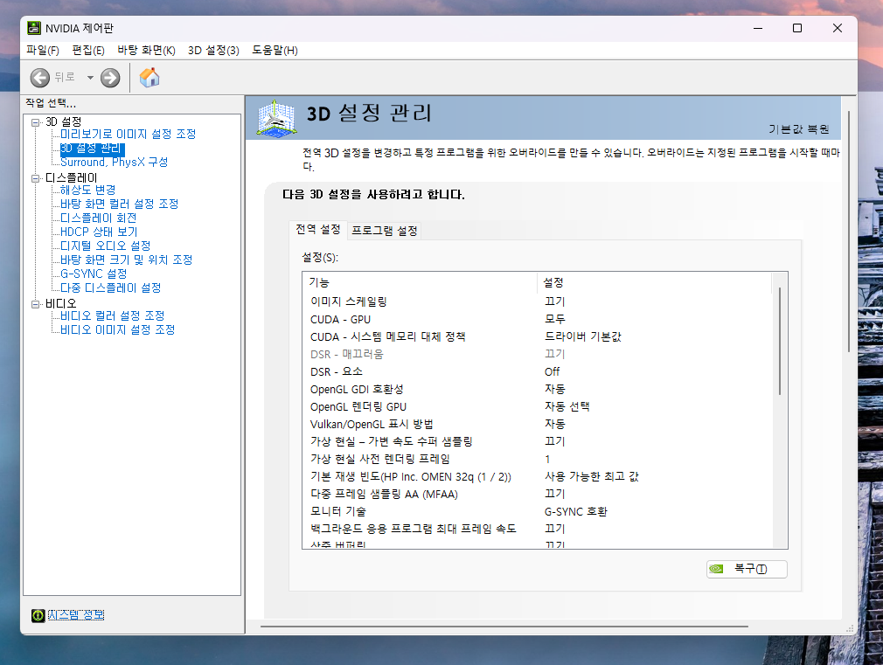Select 기본 재생 빈도 OMEN 32q row
The width and height of the screenshot is (883, 665).
click(x=538, y=476)
